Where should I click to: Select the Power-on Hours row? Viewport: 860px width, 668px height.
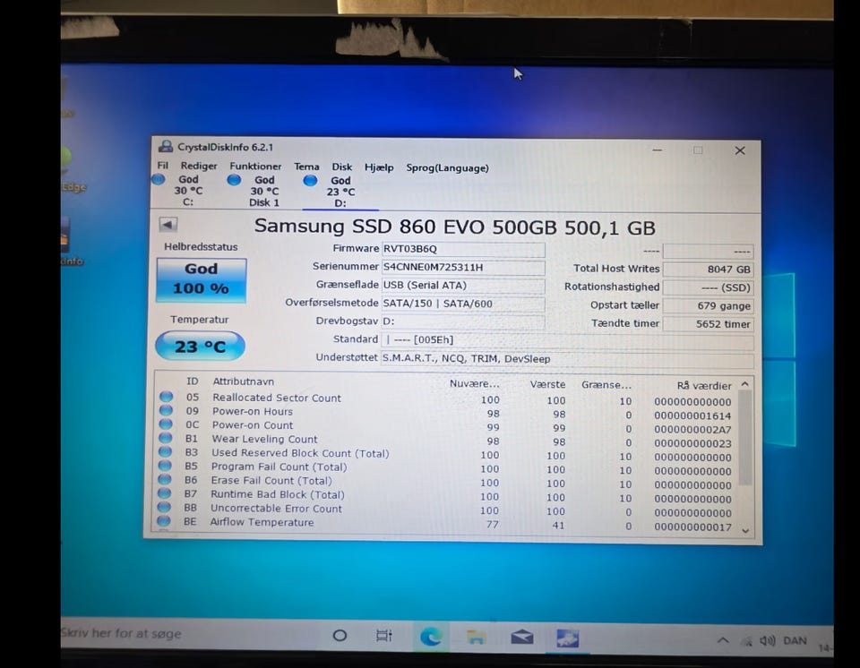point(446,413)
